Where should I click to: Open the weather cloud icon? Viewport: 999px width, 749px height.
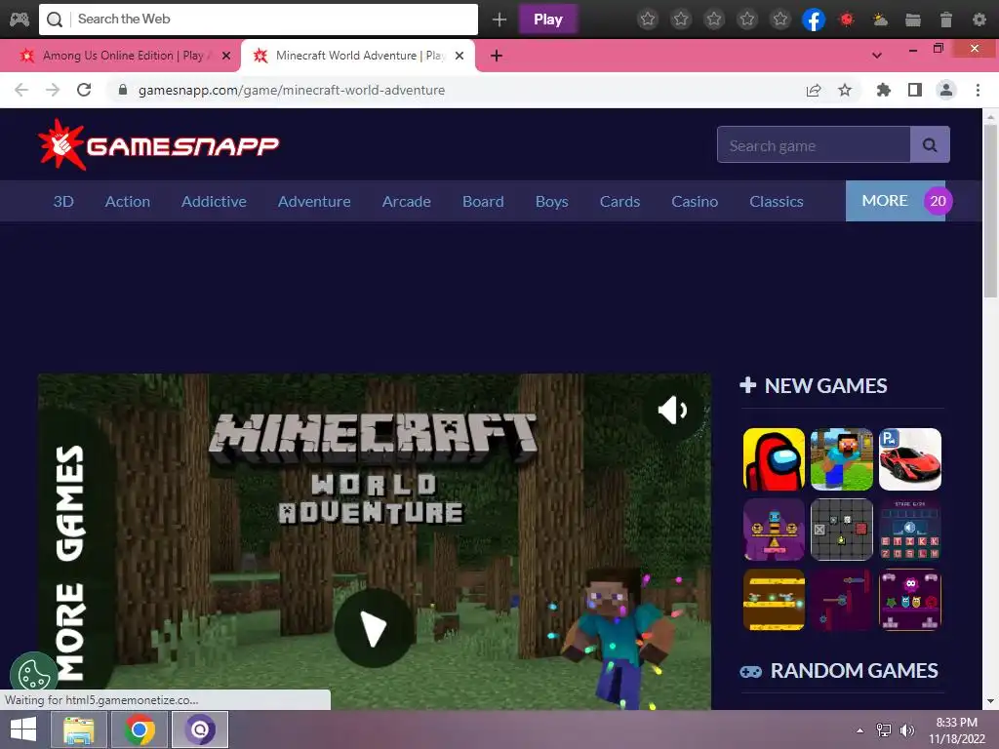pyautogui.click(x=881, y=20)
